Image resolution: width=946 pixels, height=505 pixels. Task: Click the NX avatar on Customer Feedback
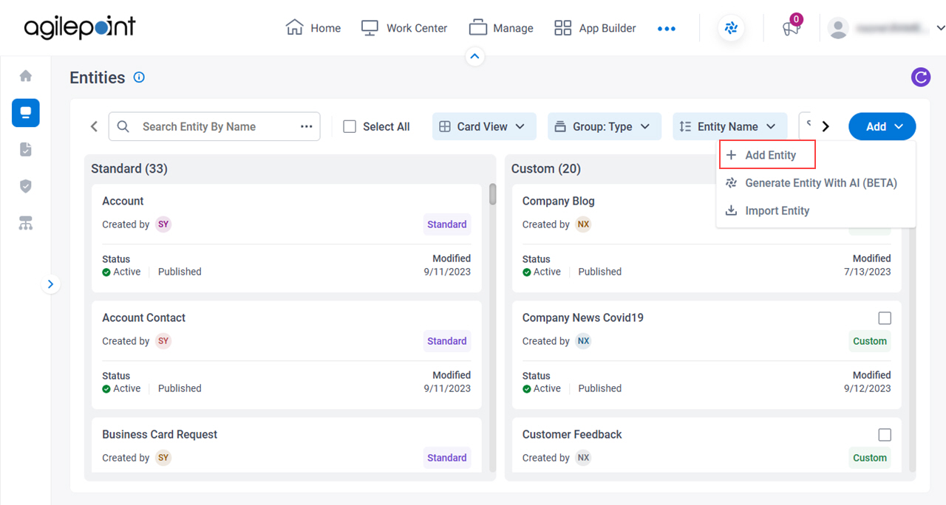pyautogui.click(x=584, y=458)
